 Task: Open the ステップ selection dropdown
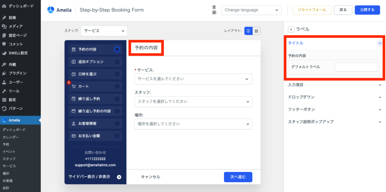click(x=104, y=31)
